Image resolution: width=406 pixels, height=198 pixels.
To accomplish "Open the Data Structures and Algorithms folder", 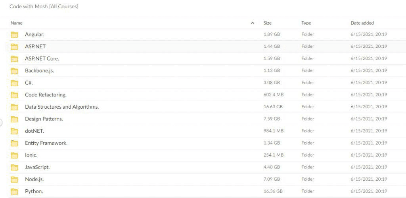I will coord(62,107).
